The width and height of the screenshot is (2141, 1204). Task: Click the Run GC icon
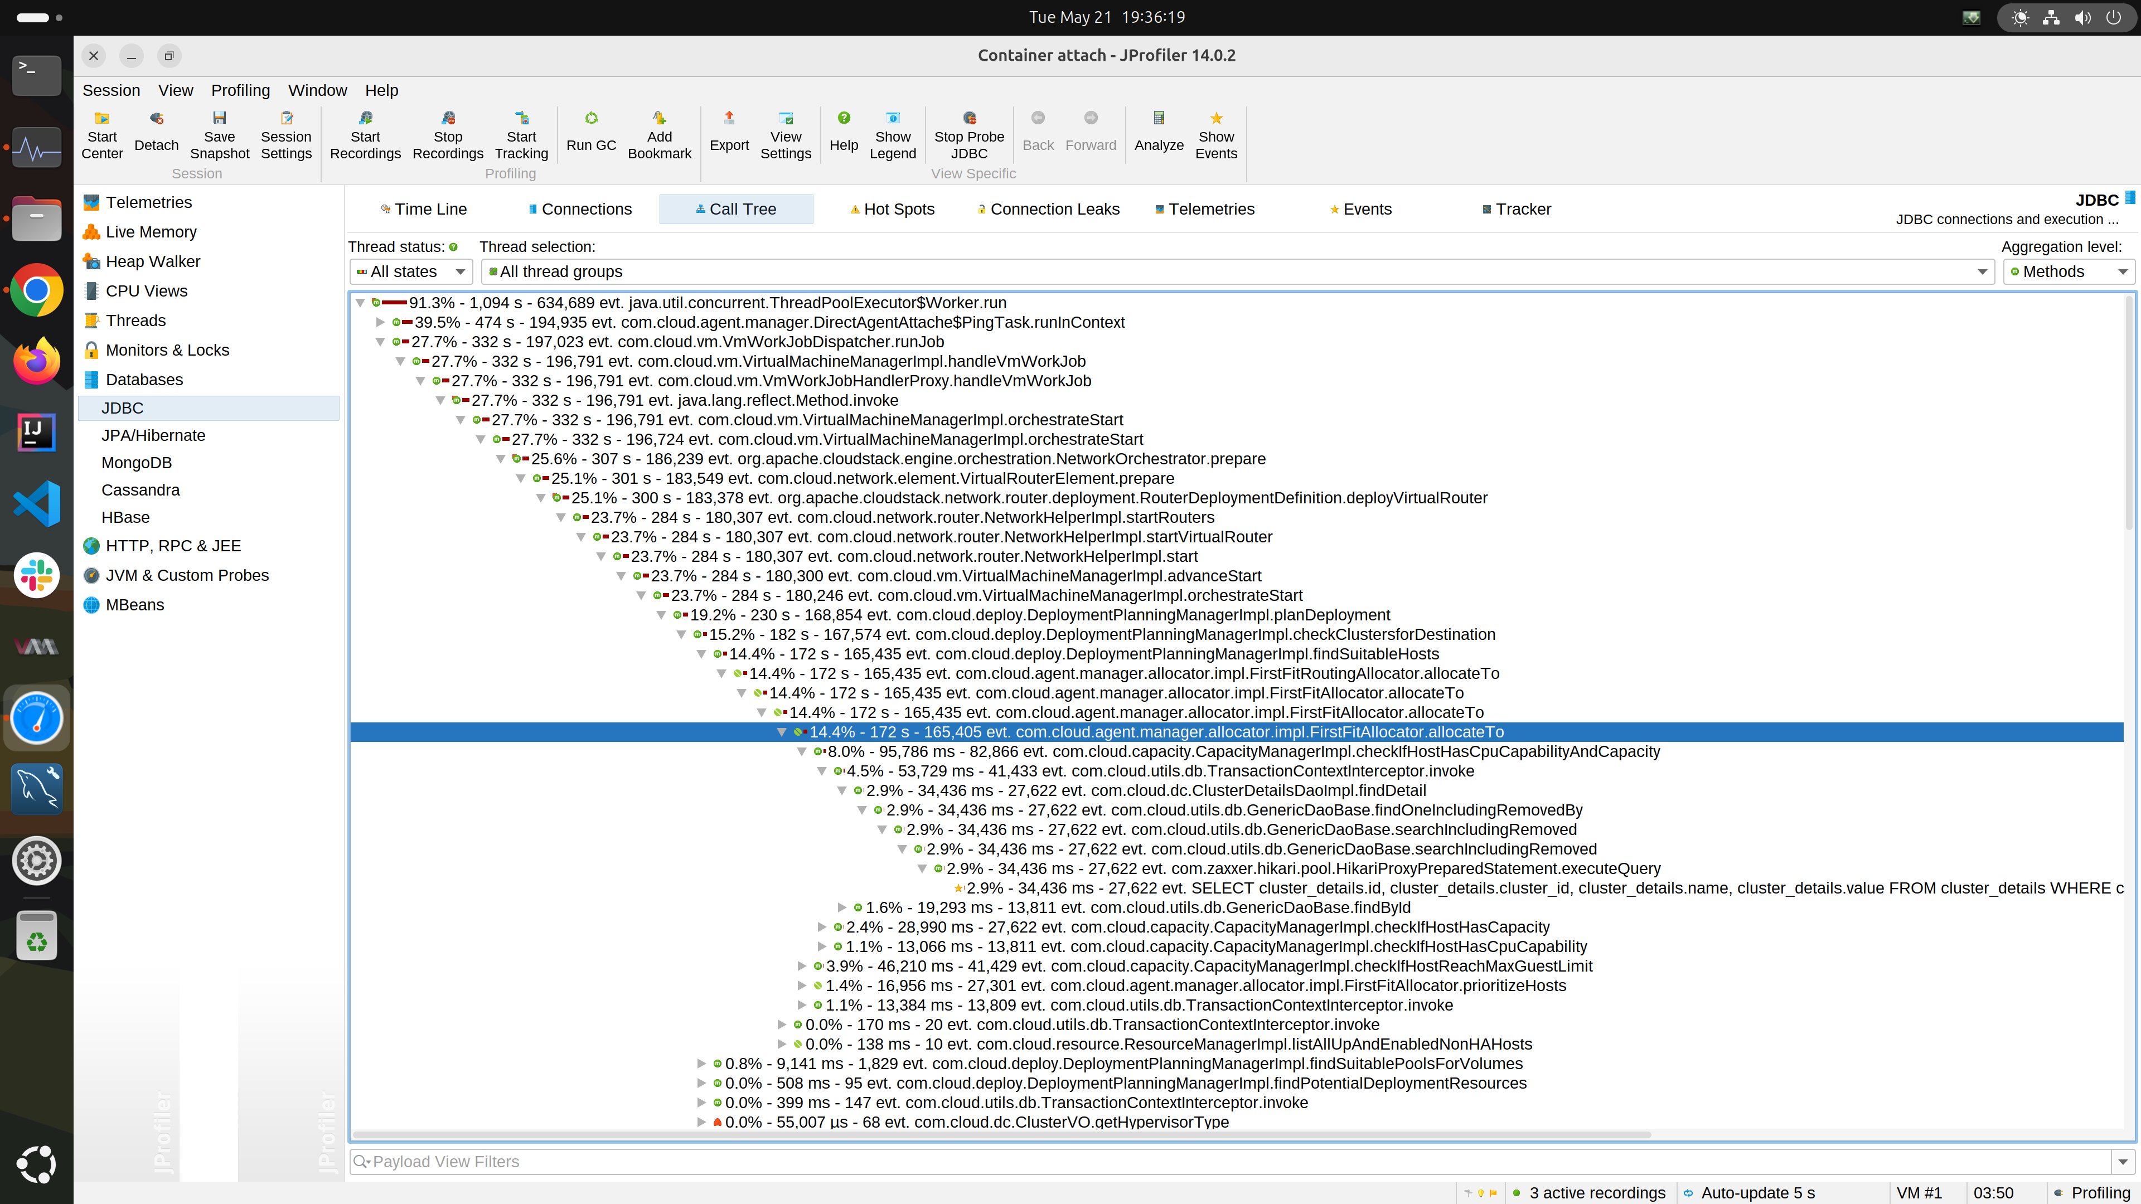pyautogui.click(x=591, y=119)
